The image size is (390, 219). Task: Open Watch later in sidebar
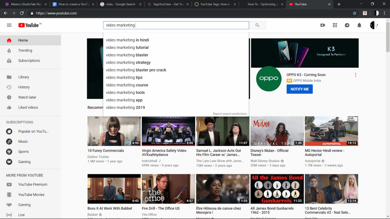pyautogui.click(x=30, y=97)
